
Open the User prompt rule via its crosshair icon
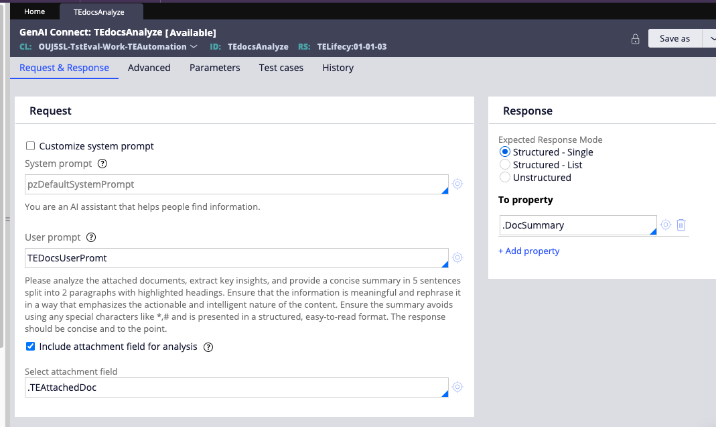click(x=457, y=257)
